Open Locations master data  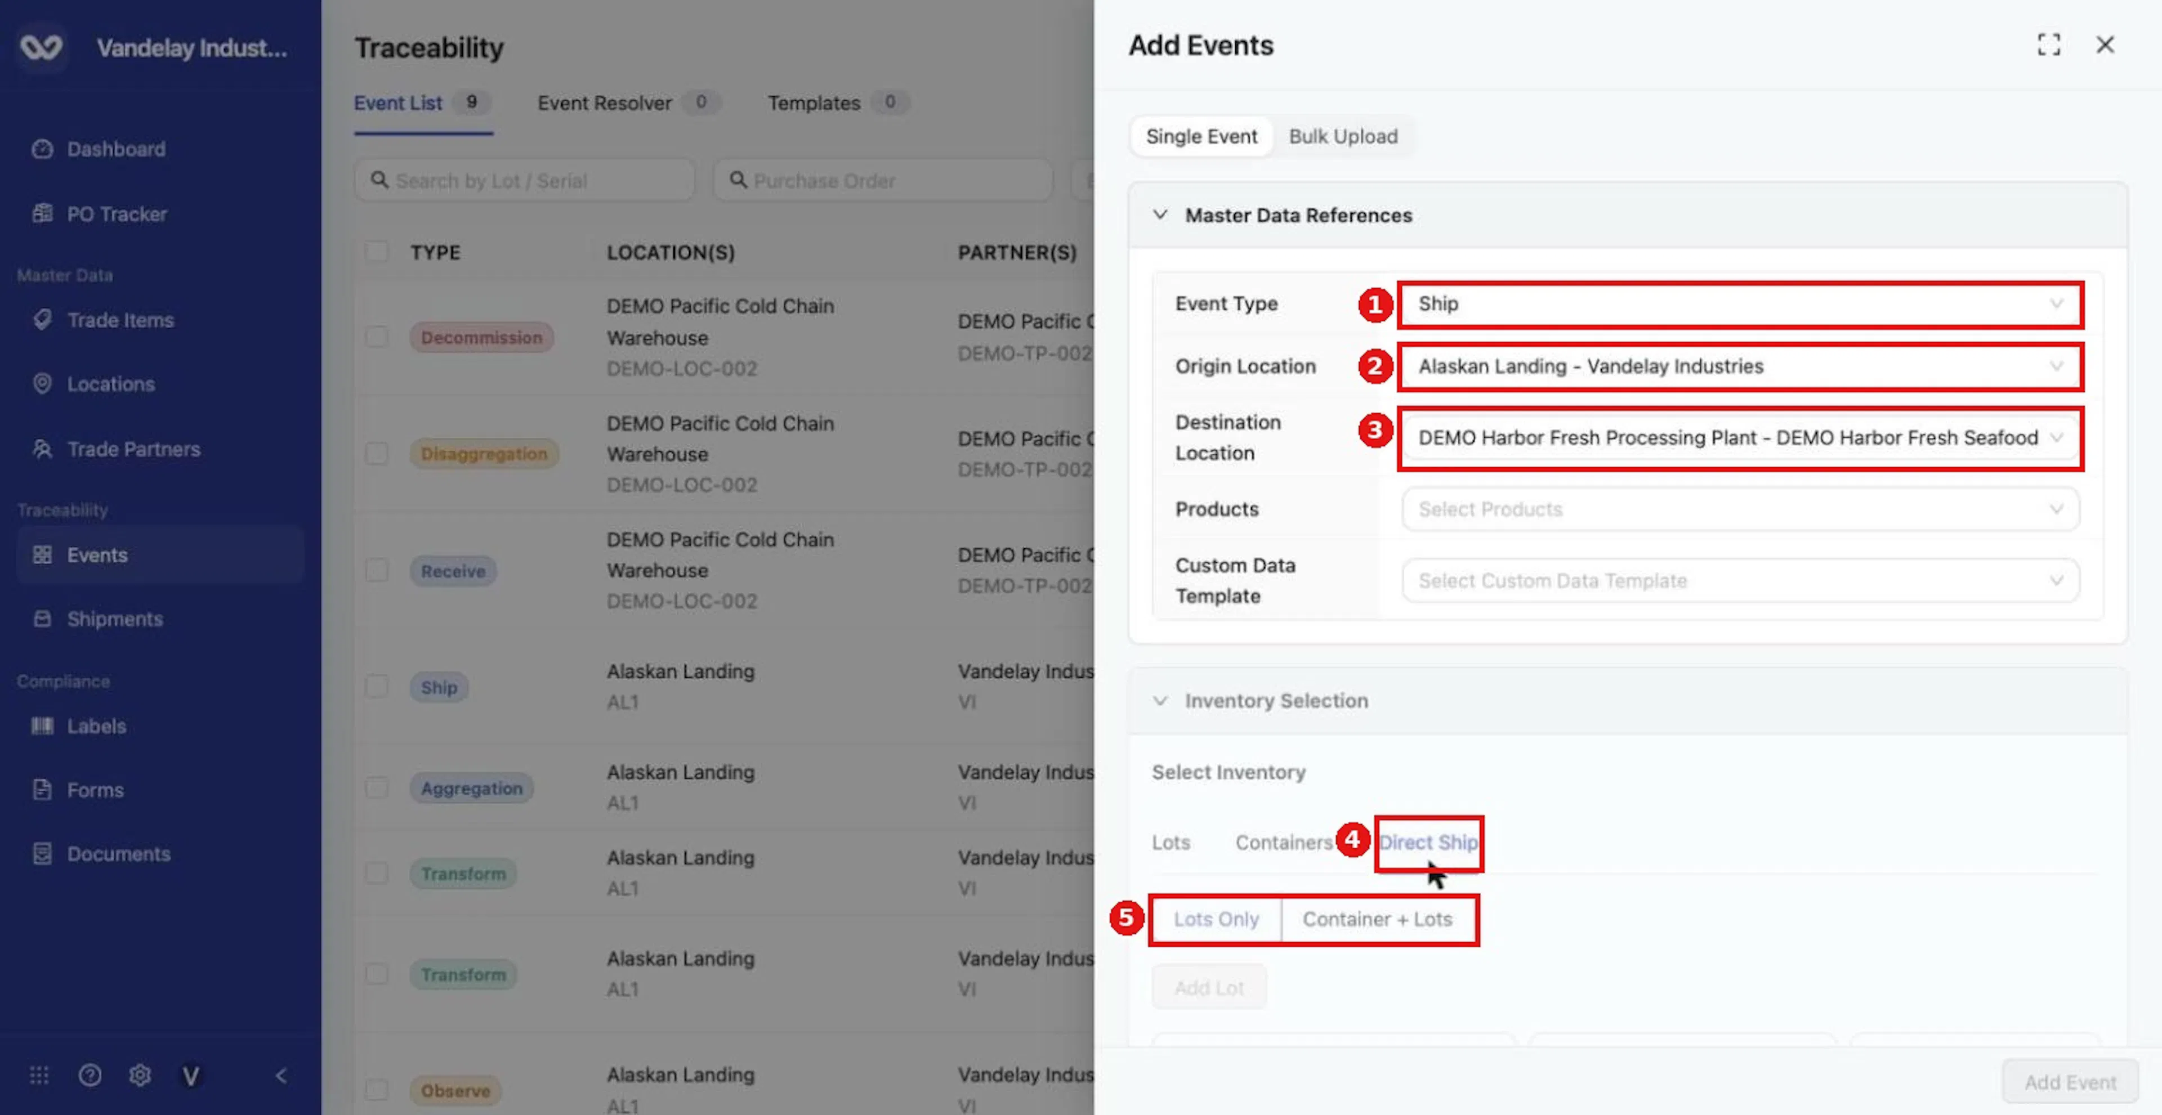click(111, 383)
